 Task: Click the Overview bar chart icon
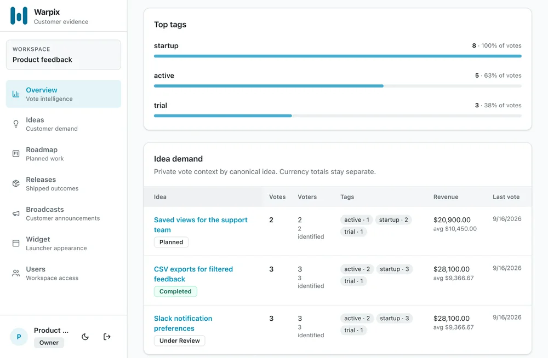click(x=16, y=94)
